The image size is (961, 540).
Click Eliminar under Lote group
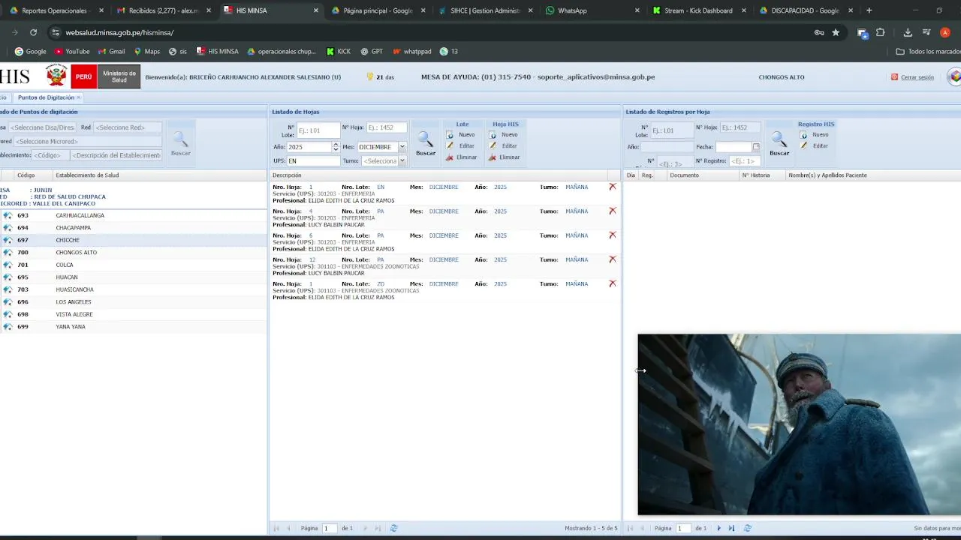(x=462, y=157)
